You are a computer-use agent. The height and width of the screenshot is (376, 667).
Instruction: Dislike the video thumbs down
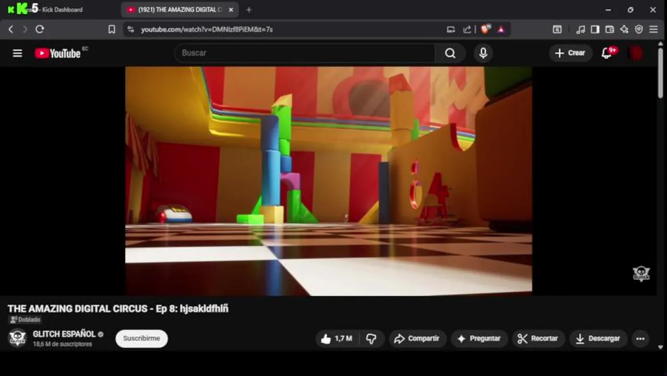(x=372, y=338)
